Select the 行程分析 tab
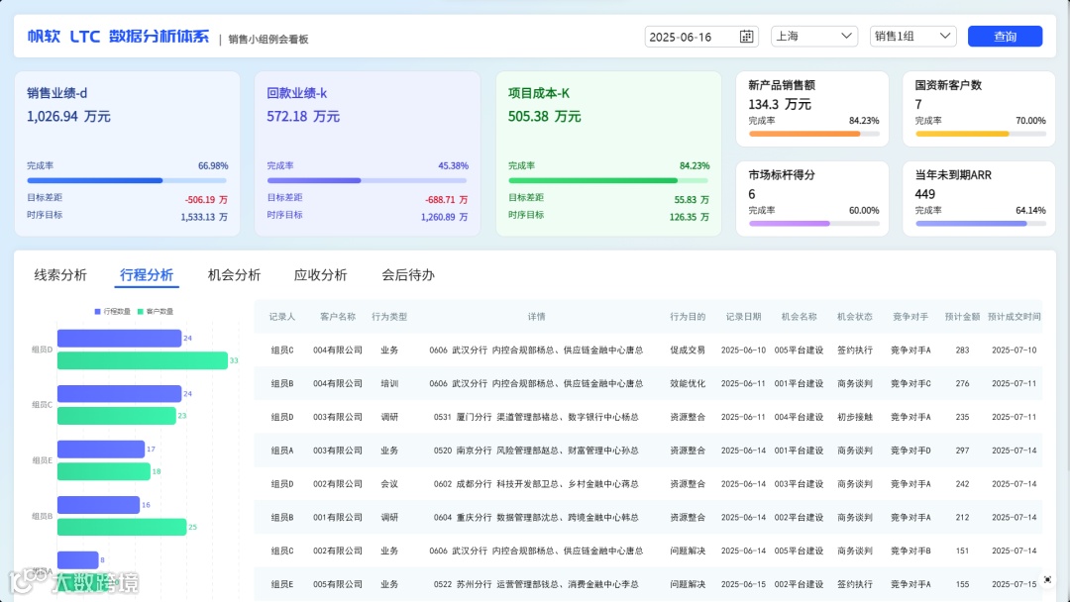 pyautogui.click(x=147, y=274)
